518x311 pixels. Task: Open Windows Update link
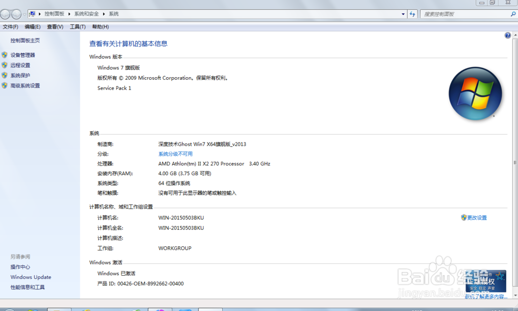pyautogui.click(x=31, y=277)
